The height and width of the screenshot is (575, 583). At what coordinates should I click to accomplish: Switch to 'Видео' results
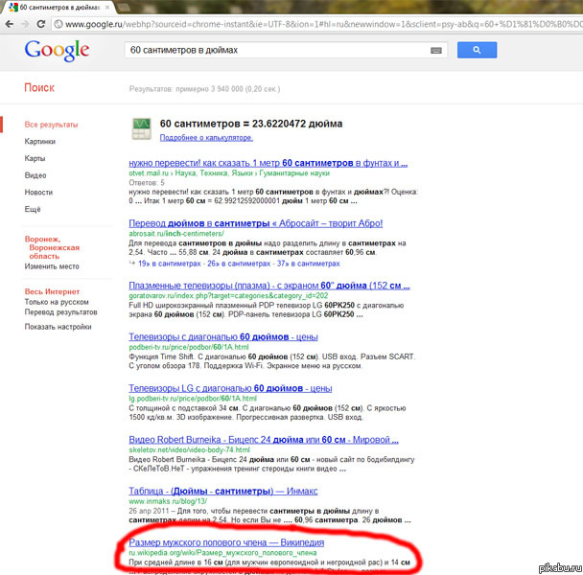click(35, 175)
